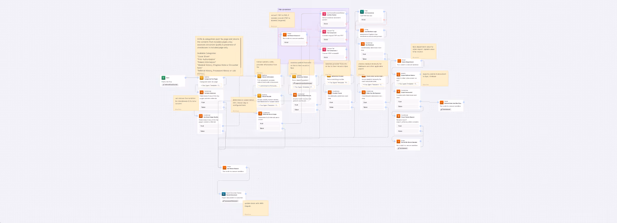Image resolution: width=617 pixels, height=223 pixels.
Task: Click the Provider Found conditional icon
Action: pyautogui.click(x=329, y=92)
